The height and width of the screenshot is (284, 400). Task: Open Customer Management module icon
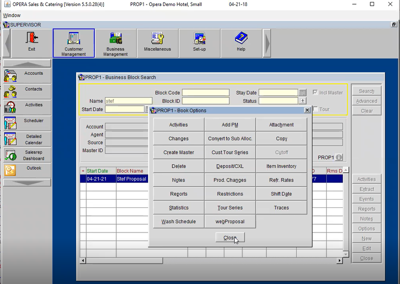[74, 38]
